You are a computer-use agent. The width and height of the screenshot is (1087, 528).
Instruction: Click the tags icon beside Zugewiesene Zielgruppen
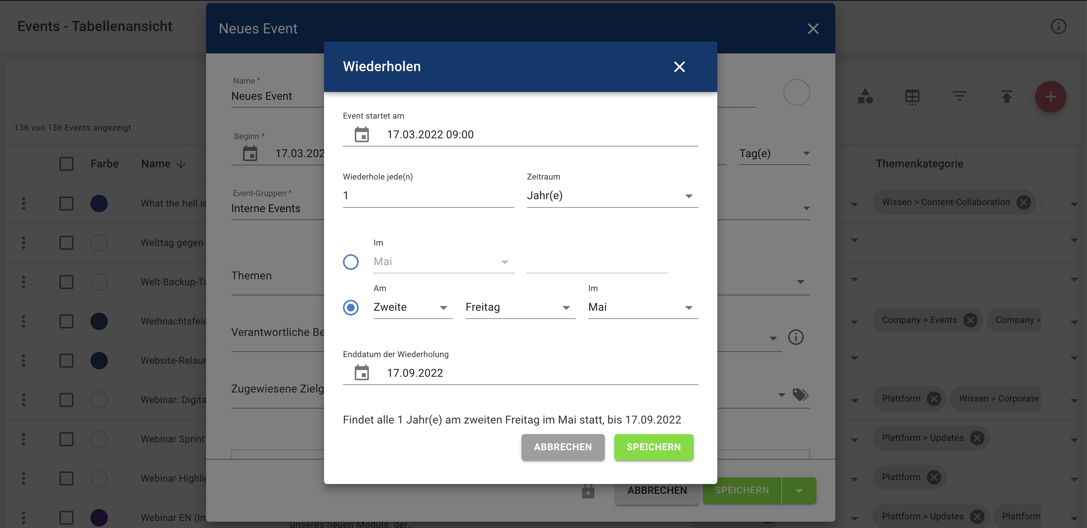pos(800,395)
